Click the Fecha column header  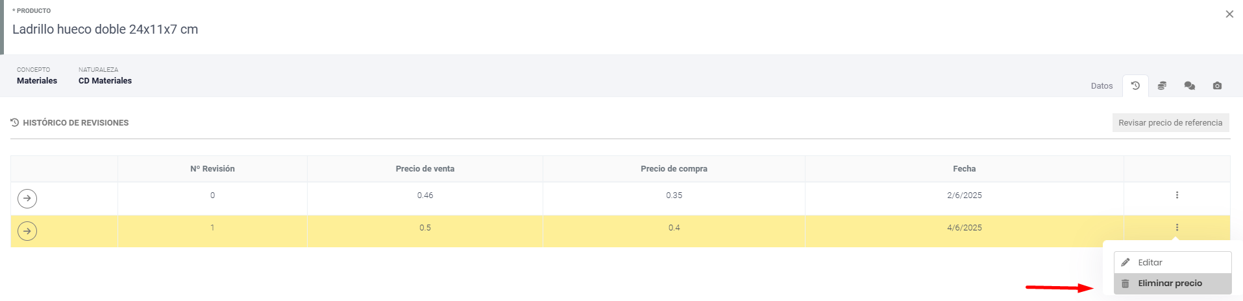coord(964,168)
